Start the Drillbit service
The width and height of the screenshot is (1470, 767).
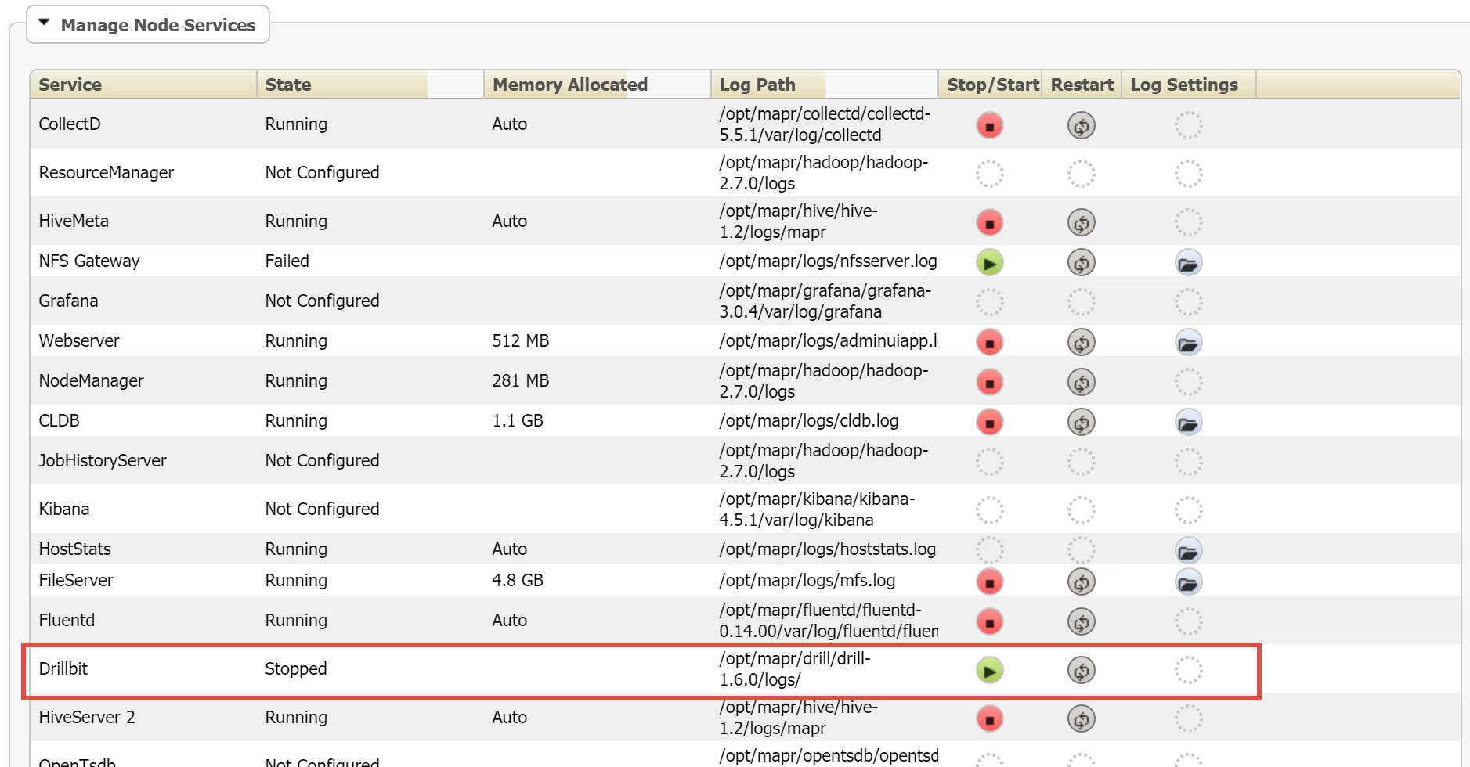click(x=990, y=671)
